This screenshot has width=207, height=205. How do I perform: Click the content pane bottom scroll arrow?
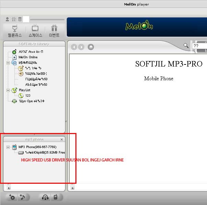click(x=72, y=188)
